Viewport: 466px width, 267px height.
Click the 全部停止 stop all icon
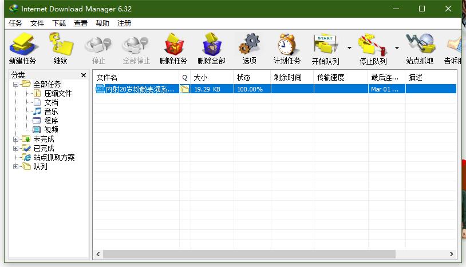[136, 45]
